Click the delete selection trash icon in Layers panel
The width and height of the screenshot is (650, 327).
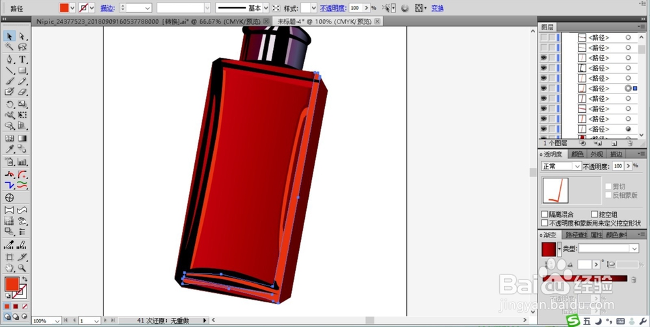click(x=630, y=143)
